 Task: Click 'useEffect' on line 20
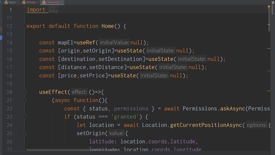point(53,92)
